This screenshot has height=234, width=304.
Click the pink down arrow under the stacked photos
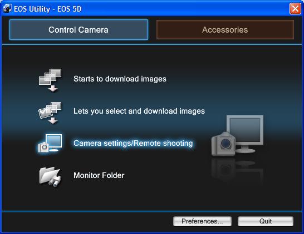click(x=53, y=89)
